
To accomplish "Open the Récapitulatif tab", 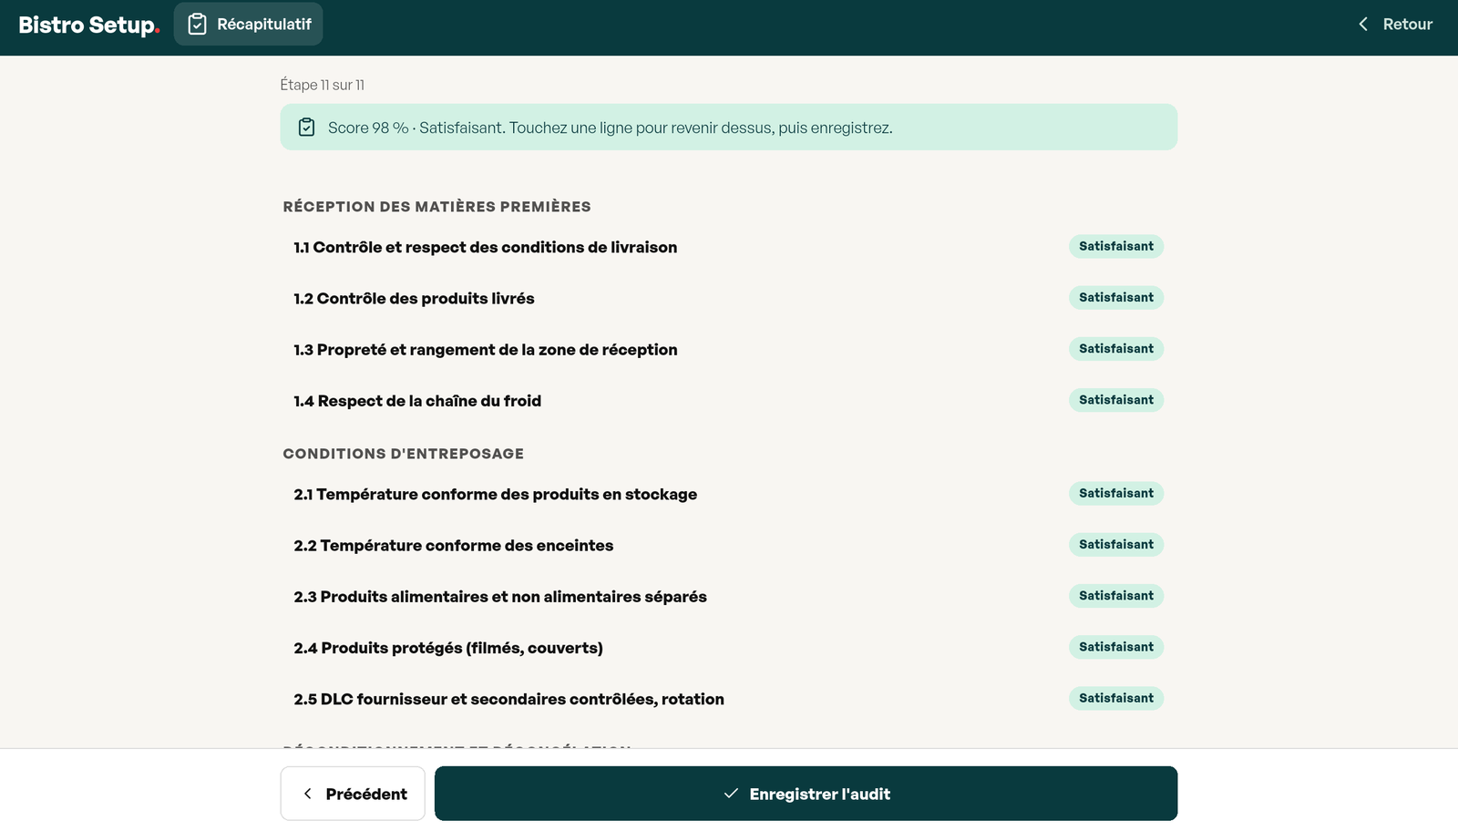I will (x=248, y=25).
